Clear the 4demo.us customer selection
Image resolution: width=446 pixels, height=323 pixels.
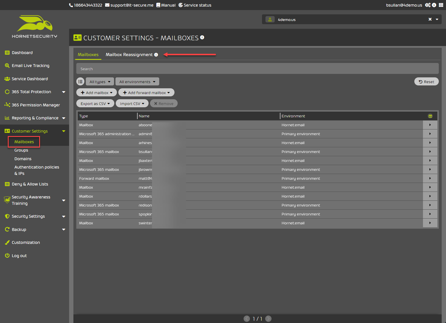click(430, 19)
